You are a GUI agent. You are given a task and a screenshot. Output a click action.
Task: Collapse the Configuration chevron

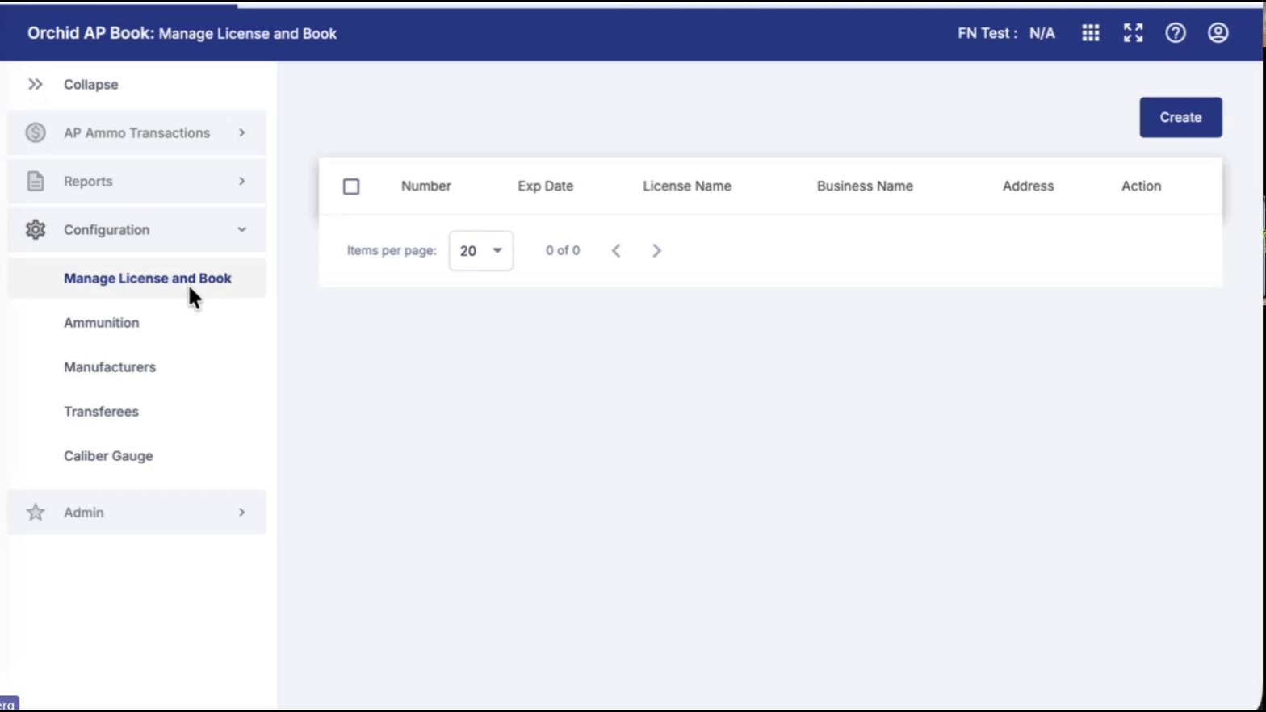tap(241, 229)
